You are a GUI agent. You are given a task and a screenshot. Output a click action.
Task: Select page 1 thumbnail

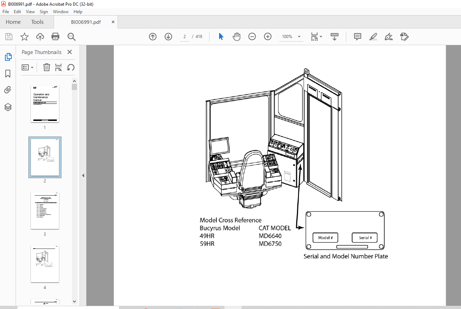point(45,104)
